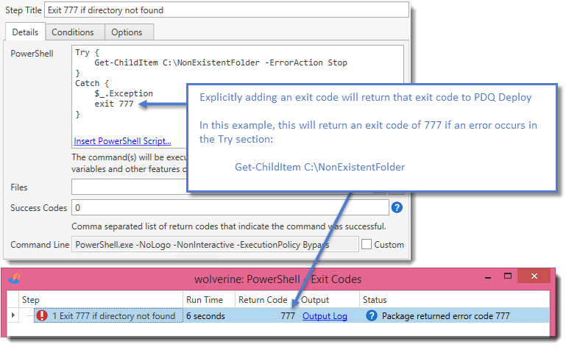Click the red error icon on step 1
The image size is (566, 347).
coord(42,315)
